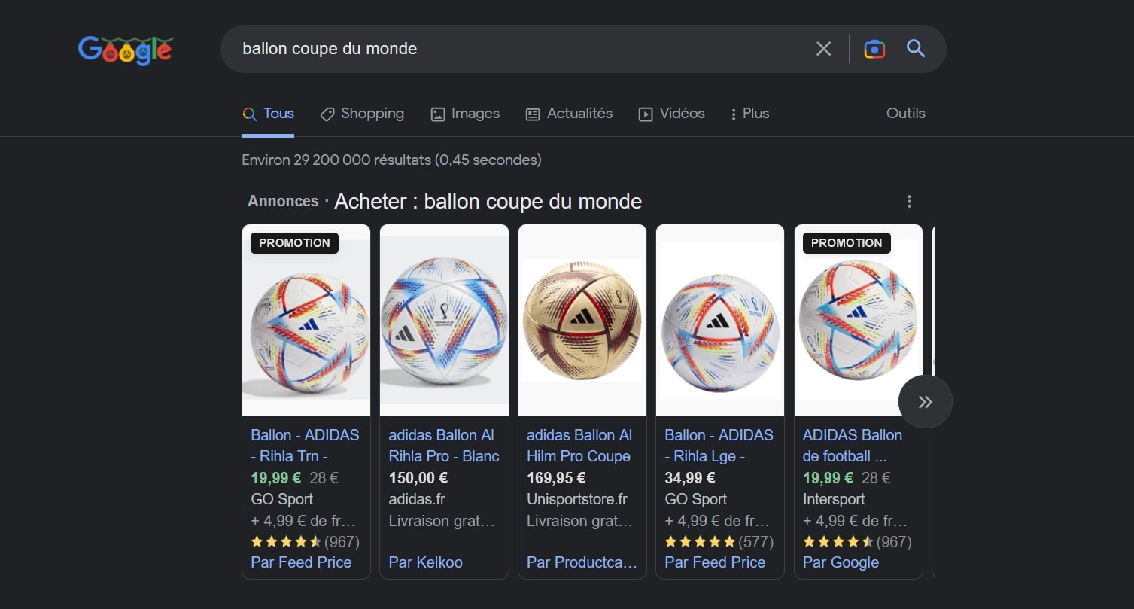Click the PROMOTION badge on the first ad
This screenshot has width=1134, height=609.
293,242
